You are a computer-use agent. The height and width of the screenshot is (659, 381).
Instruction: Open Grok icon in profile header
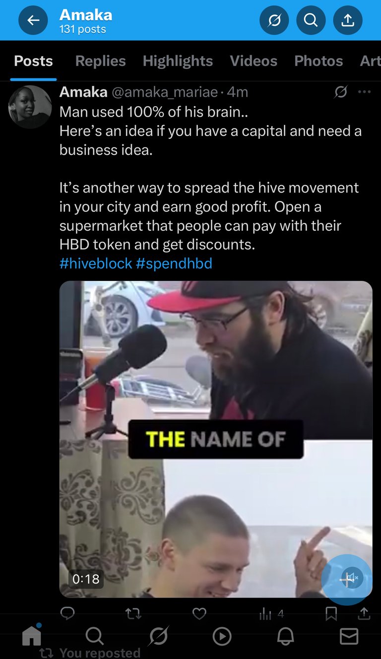274,20
